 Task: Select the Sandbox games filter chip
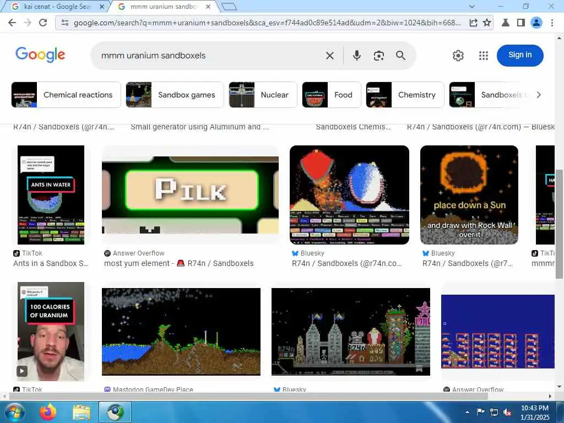pyautogui.click(x=175, y=95)
